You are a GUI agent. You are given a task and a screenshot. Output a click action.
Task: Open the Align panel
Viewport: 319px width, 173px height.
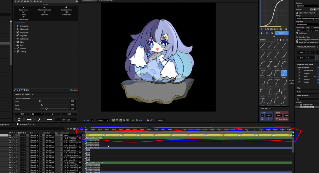click(299, 88)
